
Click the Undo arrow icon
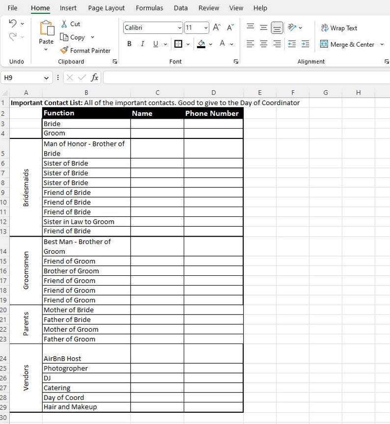pos(13,24)
